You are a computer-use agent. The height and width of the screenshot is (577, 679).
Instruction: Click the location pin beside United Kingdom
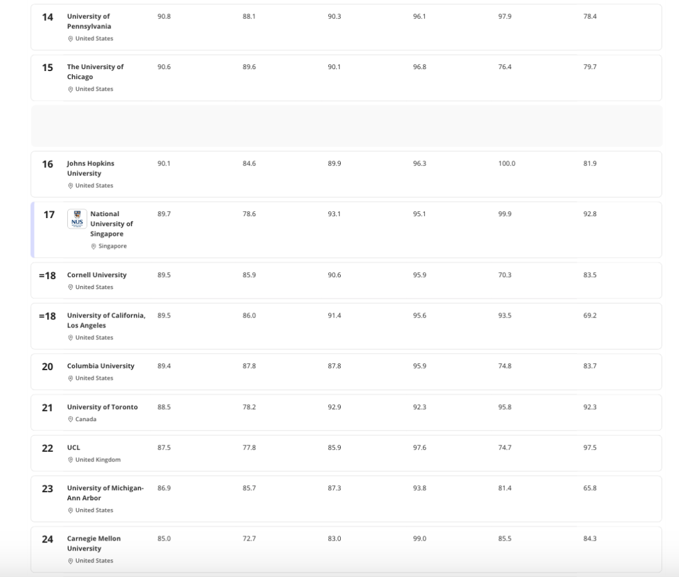click(70, 460)
